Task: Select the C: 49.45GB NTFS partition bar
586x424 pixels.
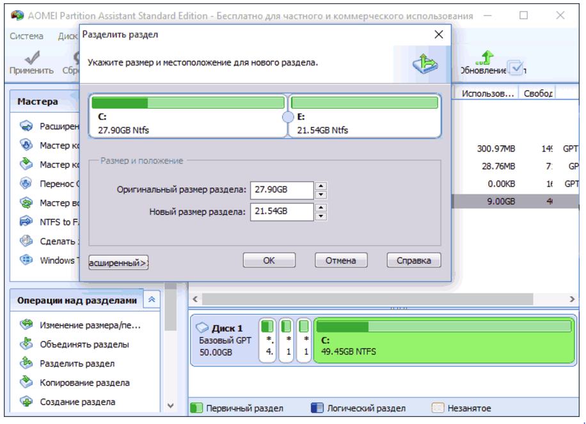Action: pyautogui.click(x=444, y=340)
